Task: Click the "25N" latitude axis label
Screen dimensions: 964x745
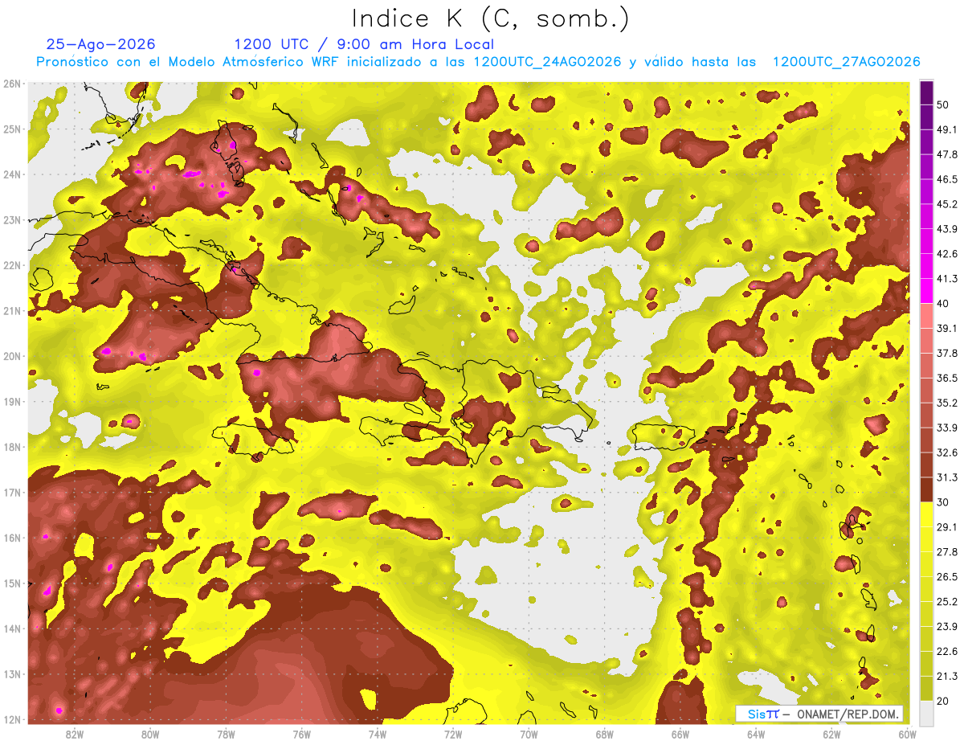Action: pyautogui.click(x=12, y=129)
